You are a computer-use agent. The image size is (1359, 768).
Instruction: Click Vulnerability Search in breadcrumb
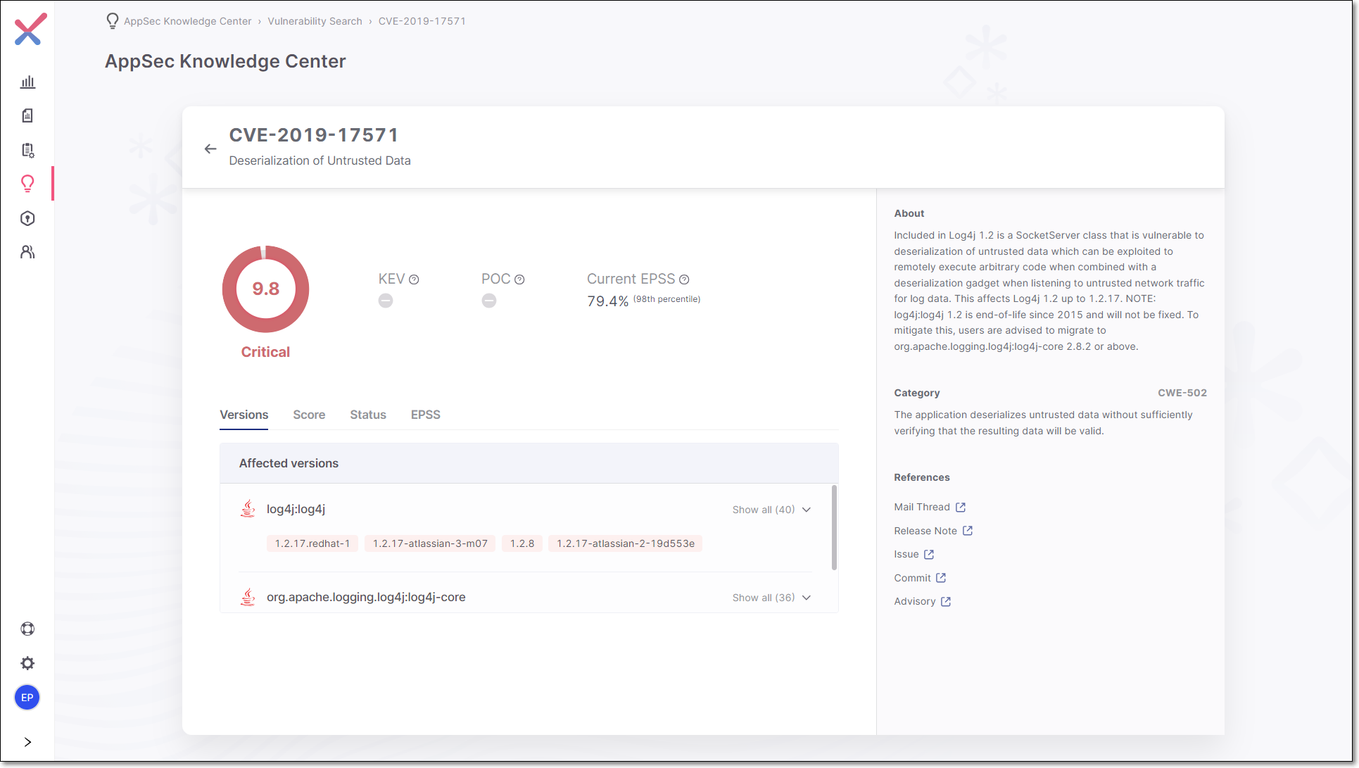[315, 21]
